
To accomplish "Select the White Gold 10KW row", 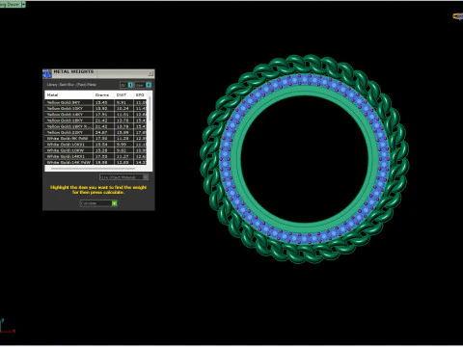I will (95, 150).
